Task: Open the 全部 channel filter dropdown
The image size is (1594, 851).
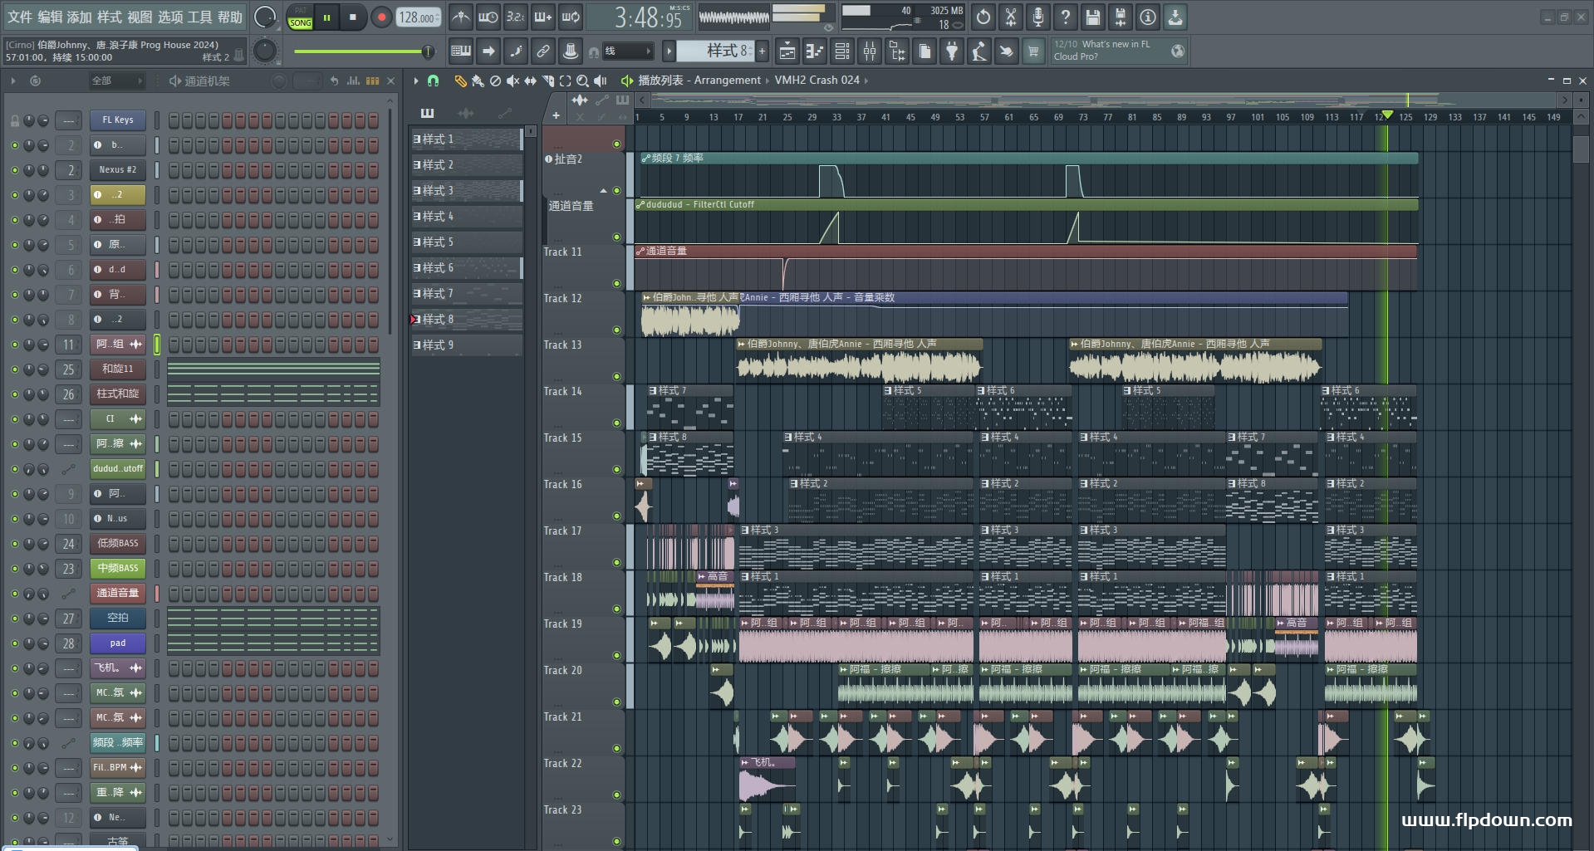Action: click(116, 81)
